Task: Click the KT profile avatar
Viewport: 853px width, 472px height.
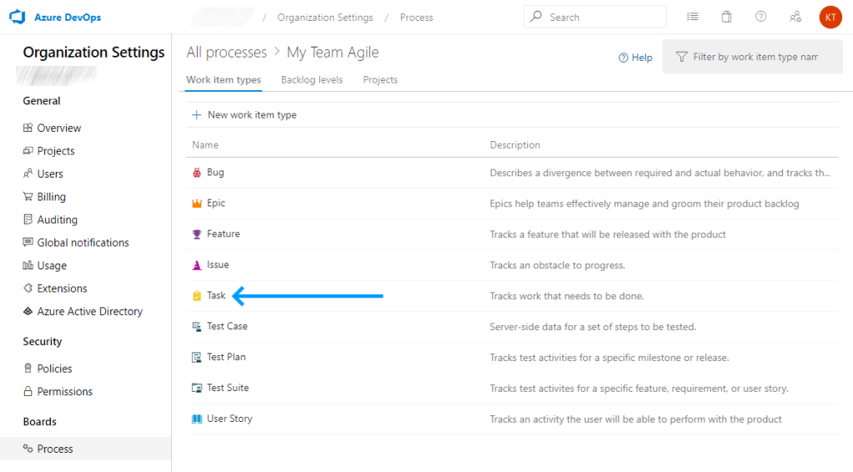Action: [x=830, y=17]
